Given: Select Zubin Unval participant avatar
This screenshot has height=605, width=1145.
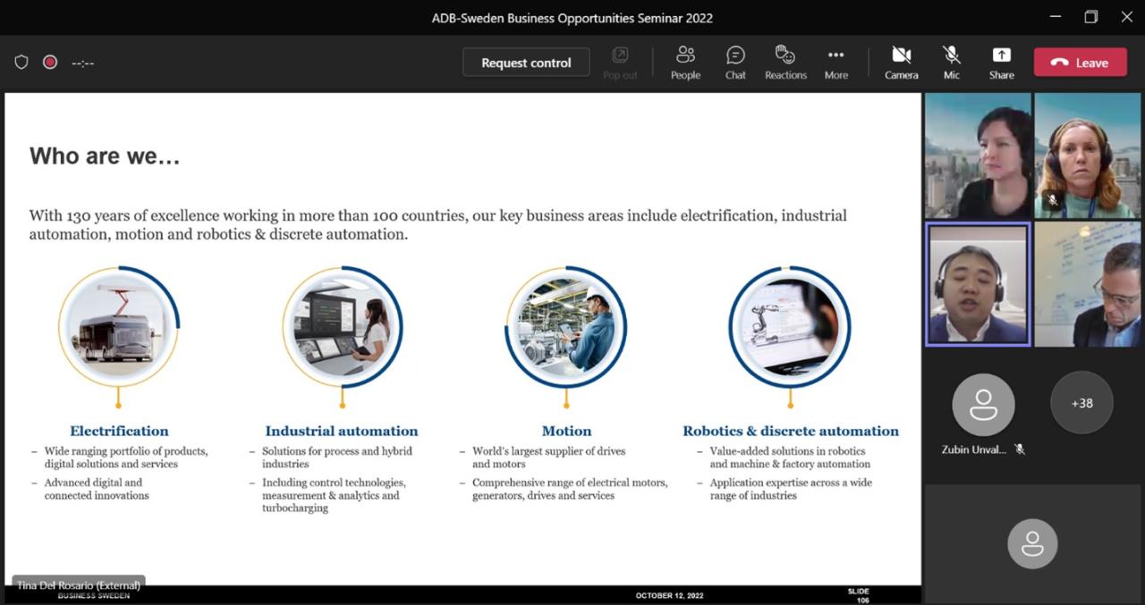Looking at the screenshot, I should click(983, 405).
